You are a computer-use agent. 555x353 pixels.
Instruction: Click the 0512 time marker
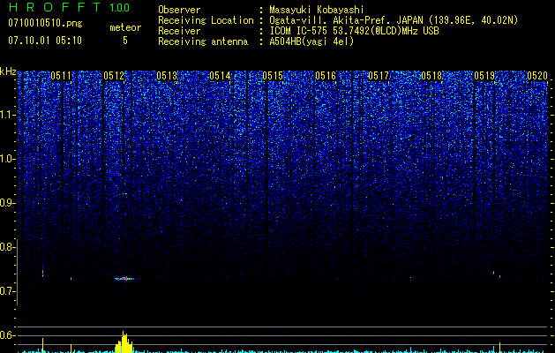pos(114,76)
